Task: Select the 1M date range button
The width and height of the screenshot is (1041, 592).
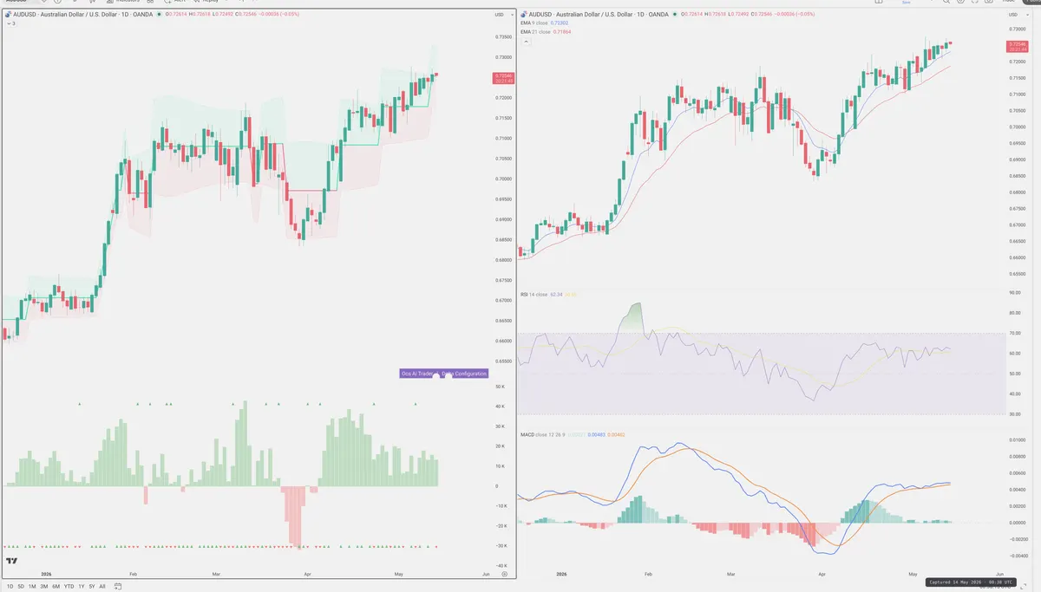Action: point(32,587)
